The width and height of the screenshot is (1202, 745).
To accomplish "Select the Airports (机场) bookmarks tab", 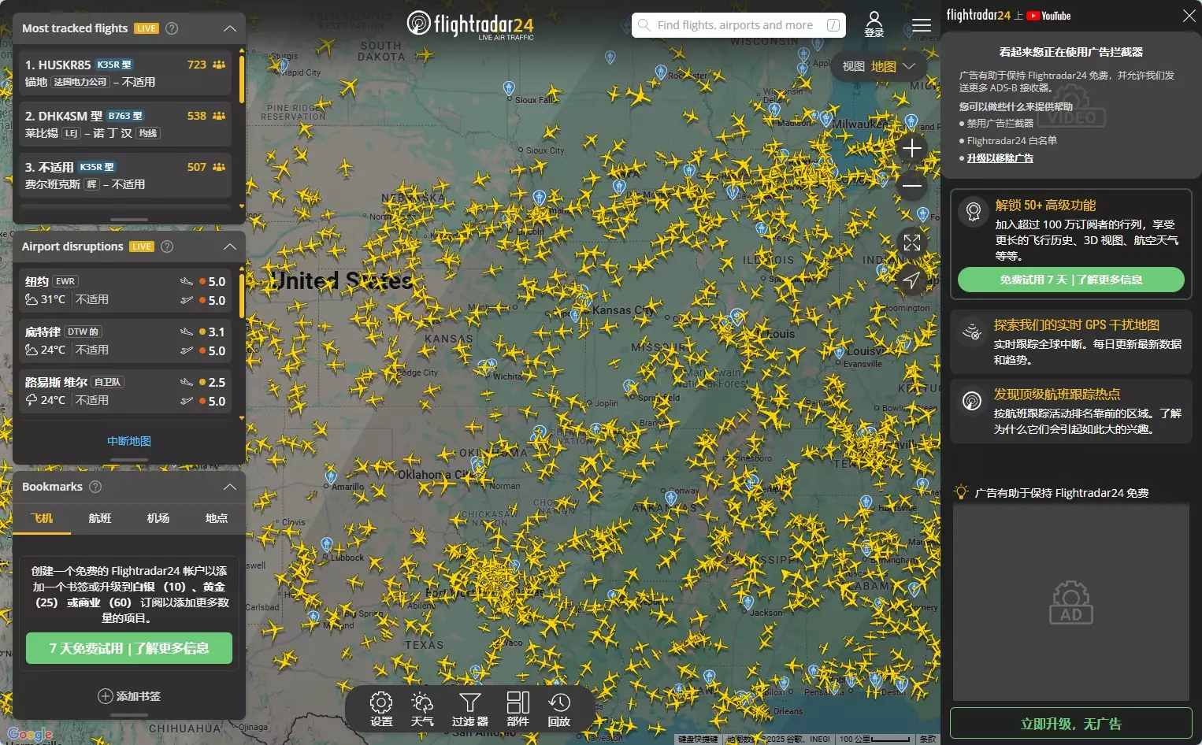I will pos(158,518).
